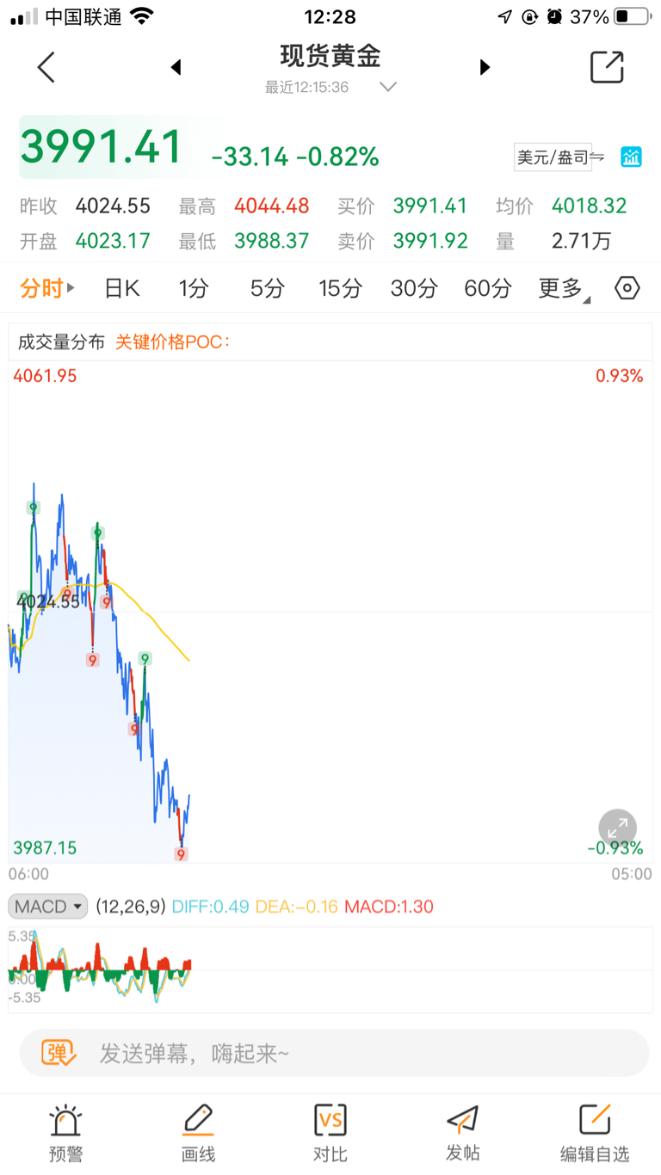This screenshot has width=661, height=1175.
Task: Open the share icon at top right
Action: [x=606, y=67]
